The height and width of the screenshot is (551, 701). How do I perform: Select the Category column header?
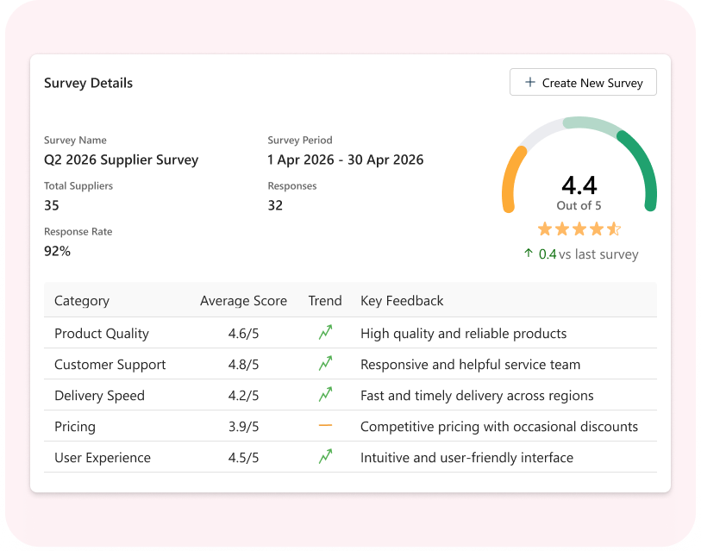[x=82, y=301]
